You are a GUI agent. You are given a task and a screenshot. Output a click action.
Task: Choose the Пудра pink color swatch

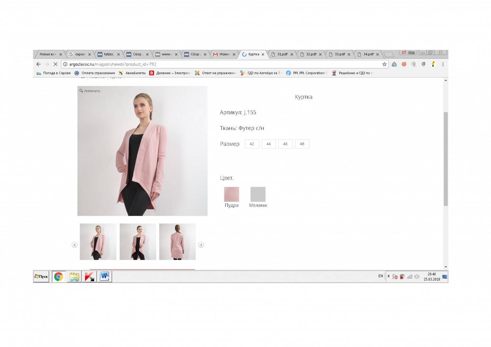point(232,194)
